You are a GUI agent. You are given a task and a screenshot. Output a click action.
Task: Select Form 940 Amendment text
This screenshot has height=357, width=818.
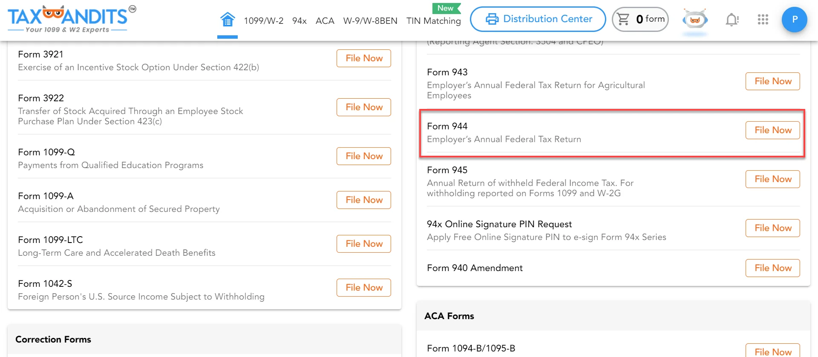(475, 268)
